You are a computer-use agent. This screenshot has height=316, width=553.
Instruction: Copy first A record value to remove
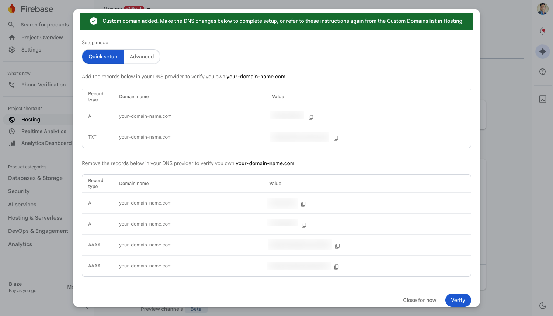coord(303,204)
